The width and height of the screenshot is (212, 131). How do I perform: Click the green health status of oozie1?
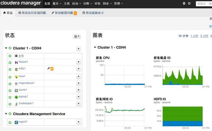click(x=10, y=90)
